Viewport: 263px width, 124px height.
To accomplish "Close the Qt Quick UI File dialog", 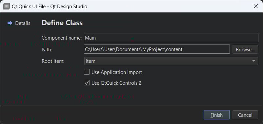I will [x=255, y=6].
